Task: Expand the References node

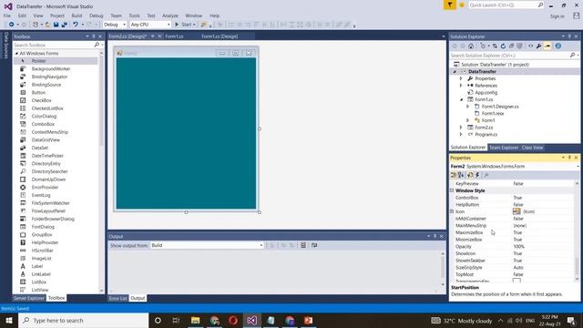Action: click(x=461, y=86)
